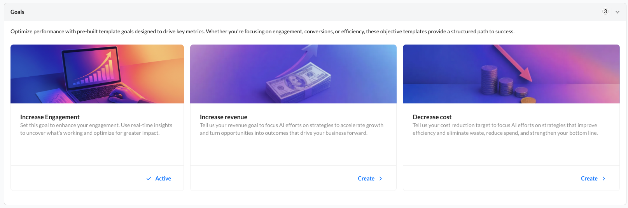Create the Decrease cost goal
The image size is (628, 208).
(589, 179)
